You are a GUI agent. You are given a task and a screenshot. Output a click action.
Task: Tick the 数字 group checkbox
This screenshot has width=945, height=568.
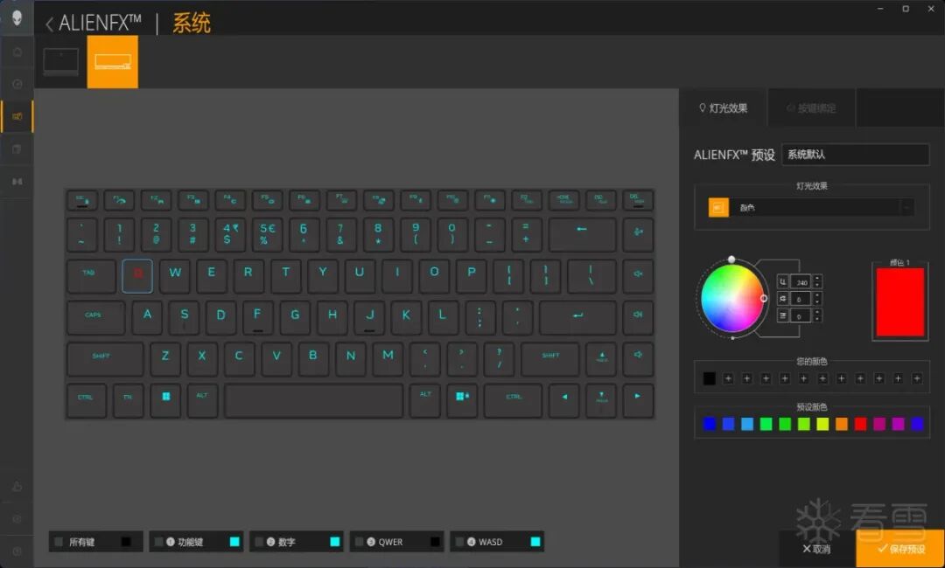click(259, 542)
